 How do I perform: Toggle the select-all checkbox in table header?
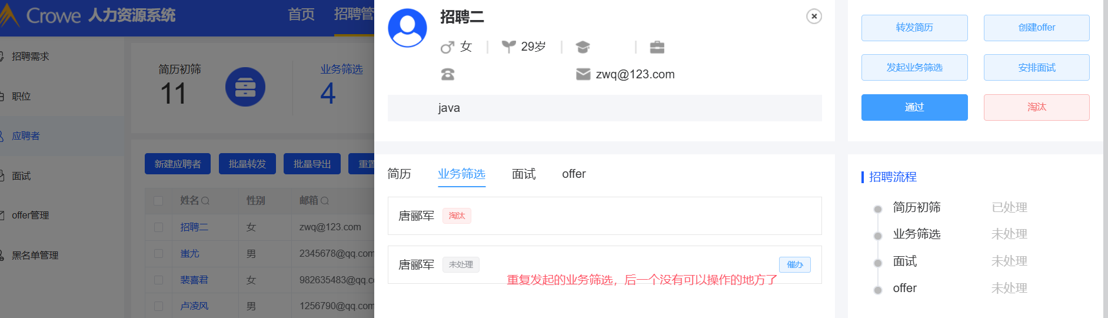[x=158, y=201]
